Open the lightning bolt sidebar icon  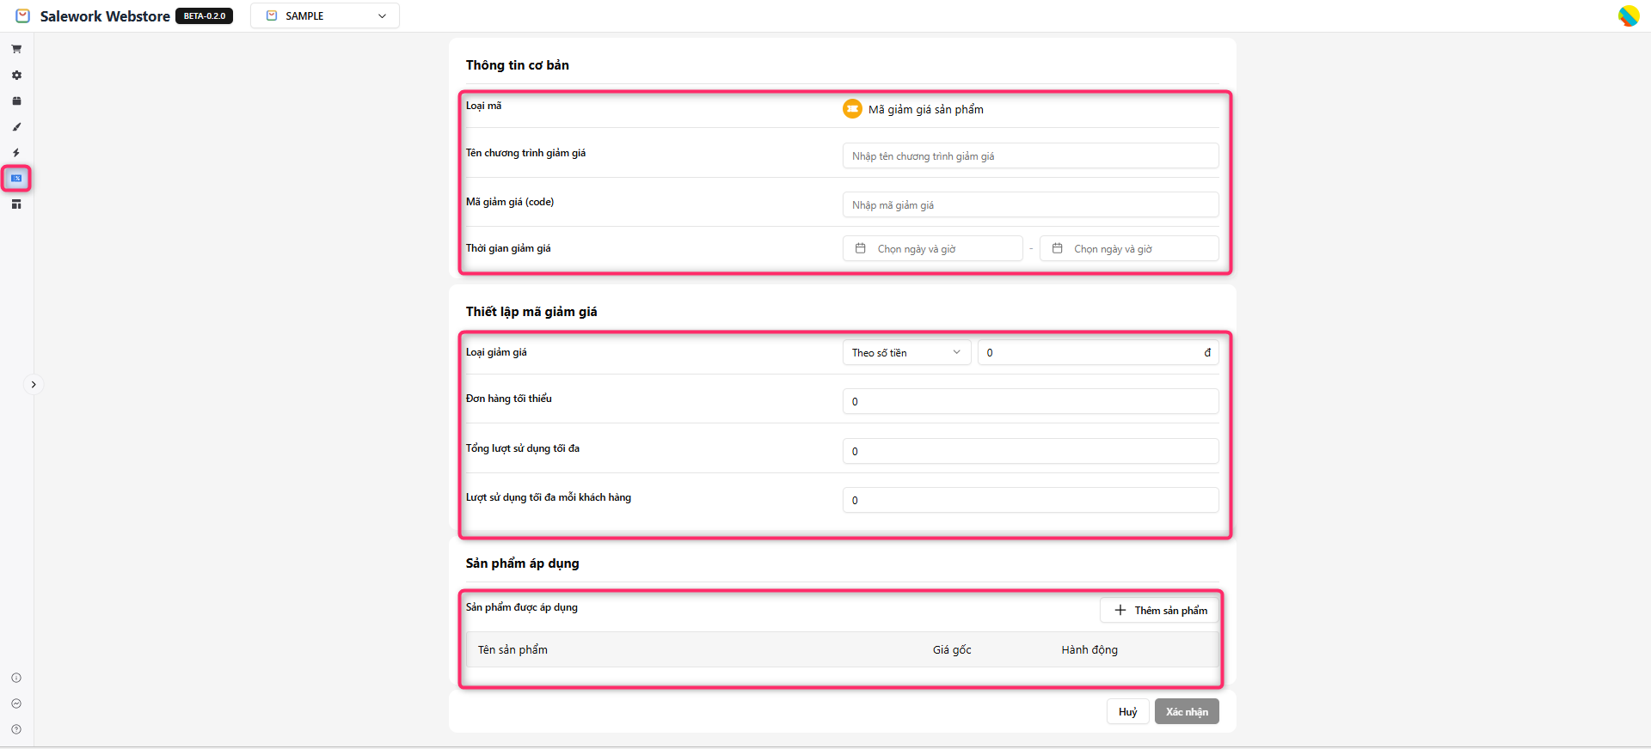[x=16, y=153]
